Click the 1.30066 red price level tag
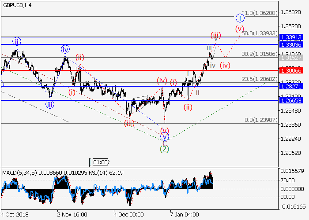Viewport: 309px width, 220px height. (291, 70)
